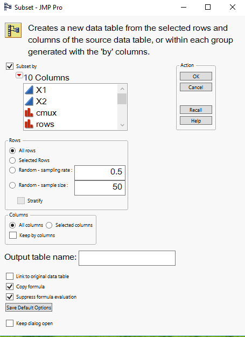Click the rows red bar icon

click(29, 124)
